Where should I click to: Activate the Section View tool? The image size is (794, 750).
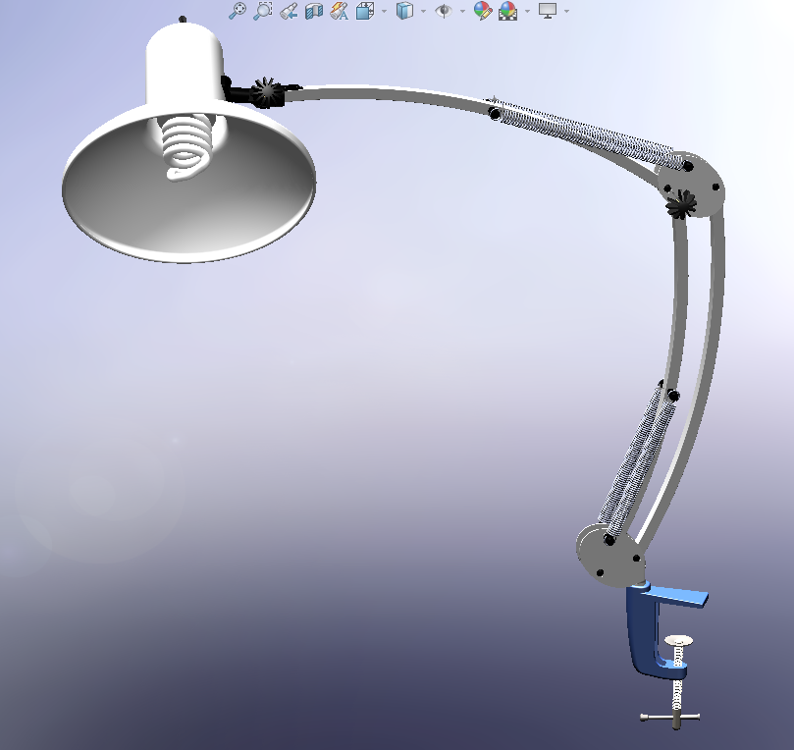(x=314, y=11)
